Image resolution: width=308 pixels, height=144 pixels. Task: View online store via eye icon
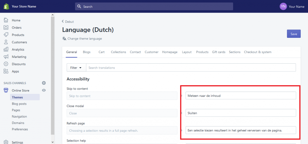click(44, 90)
